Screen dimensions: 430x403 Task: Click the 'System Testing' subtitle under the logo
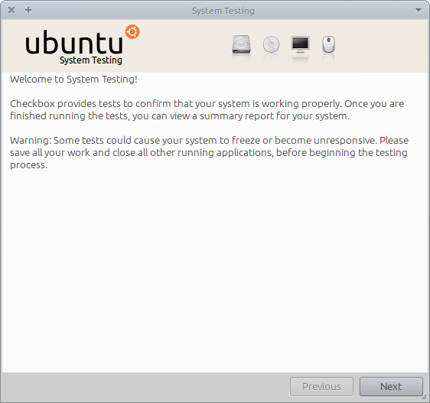click(91, 60)
